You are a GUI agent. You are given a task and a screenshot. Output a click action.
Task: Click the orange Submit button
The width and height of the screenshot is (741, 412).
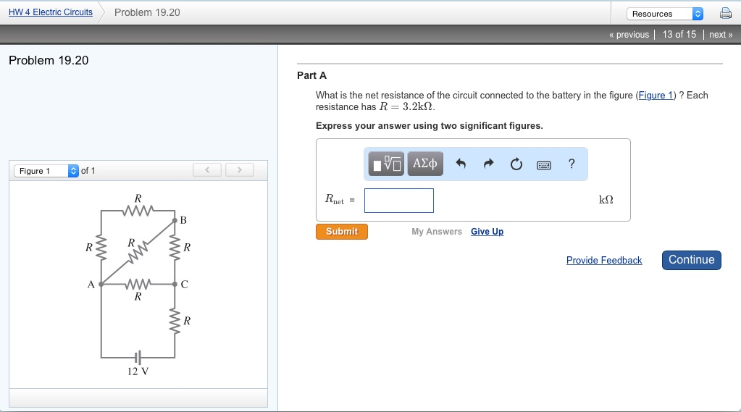click(x=342, y=232)
